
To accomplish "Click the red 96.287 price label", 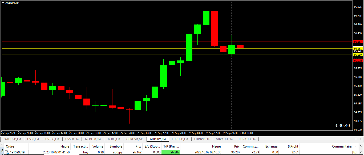I will tap(358, 42).
